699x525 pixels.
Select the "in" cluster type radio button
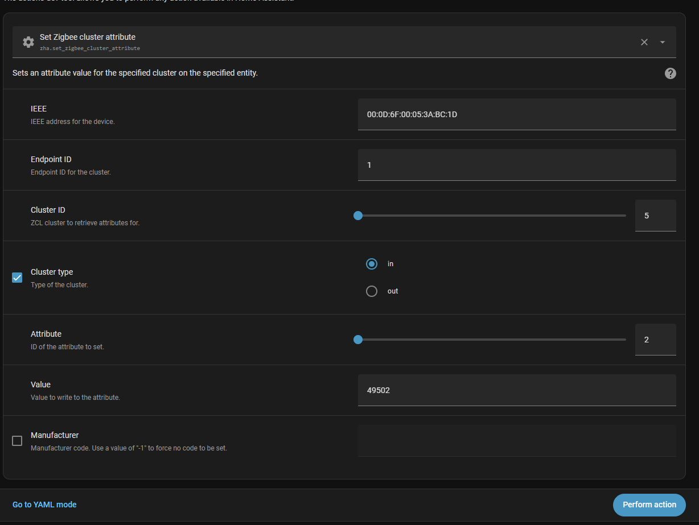[372, 264]
